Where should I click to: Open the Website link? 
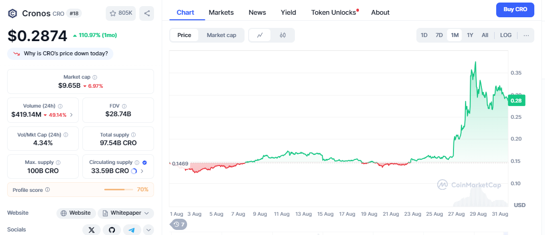pos(76,213)
